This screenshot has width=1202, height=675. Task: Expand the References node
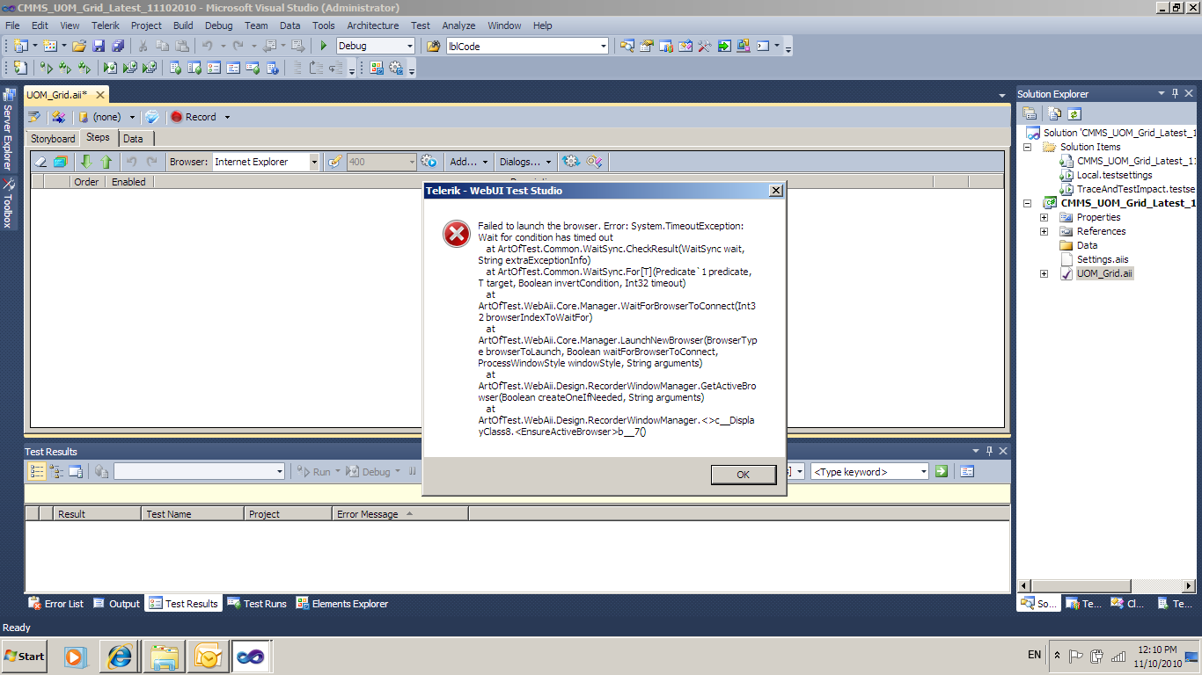point(1044,231)
